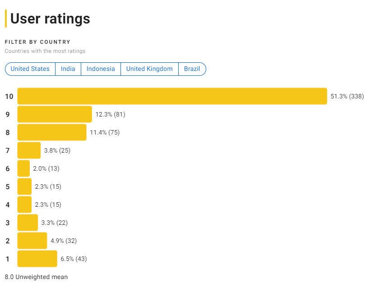
Task: Click the 4.9% (32) label
Action: pyautogui.click(x=63, y=241)
